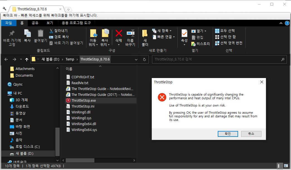Click the refresh icon in address bar
Viewport: 291px width, 170px height.
point(145,59)
